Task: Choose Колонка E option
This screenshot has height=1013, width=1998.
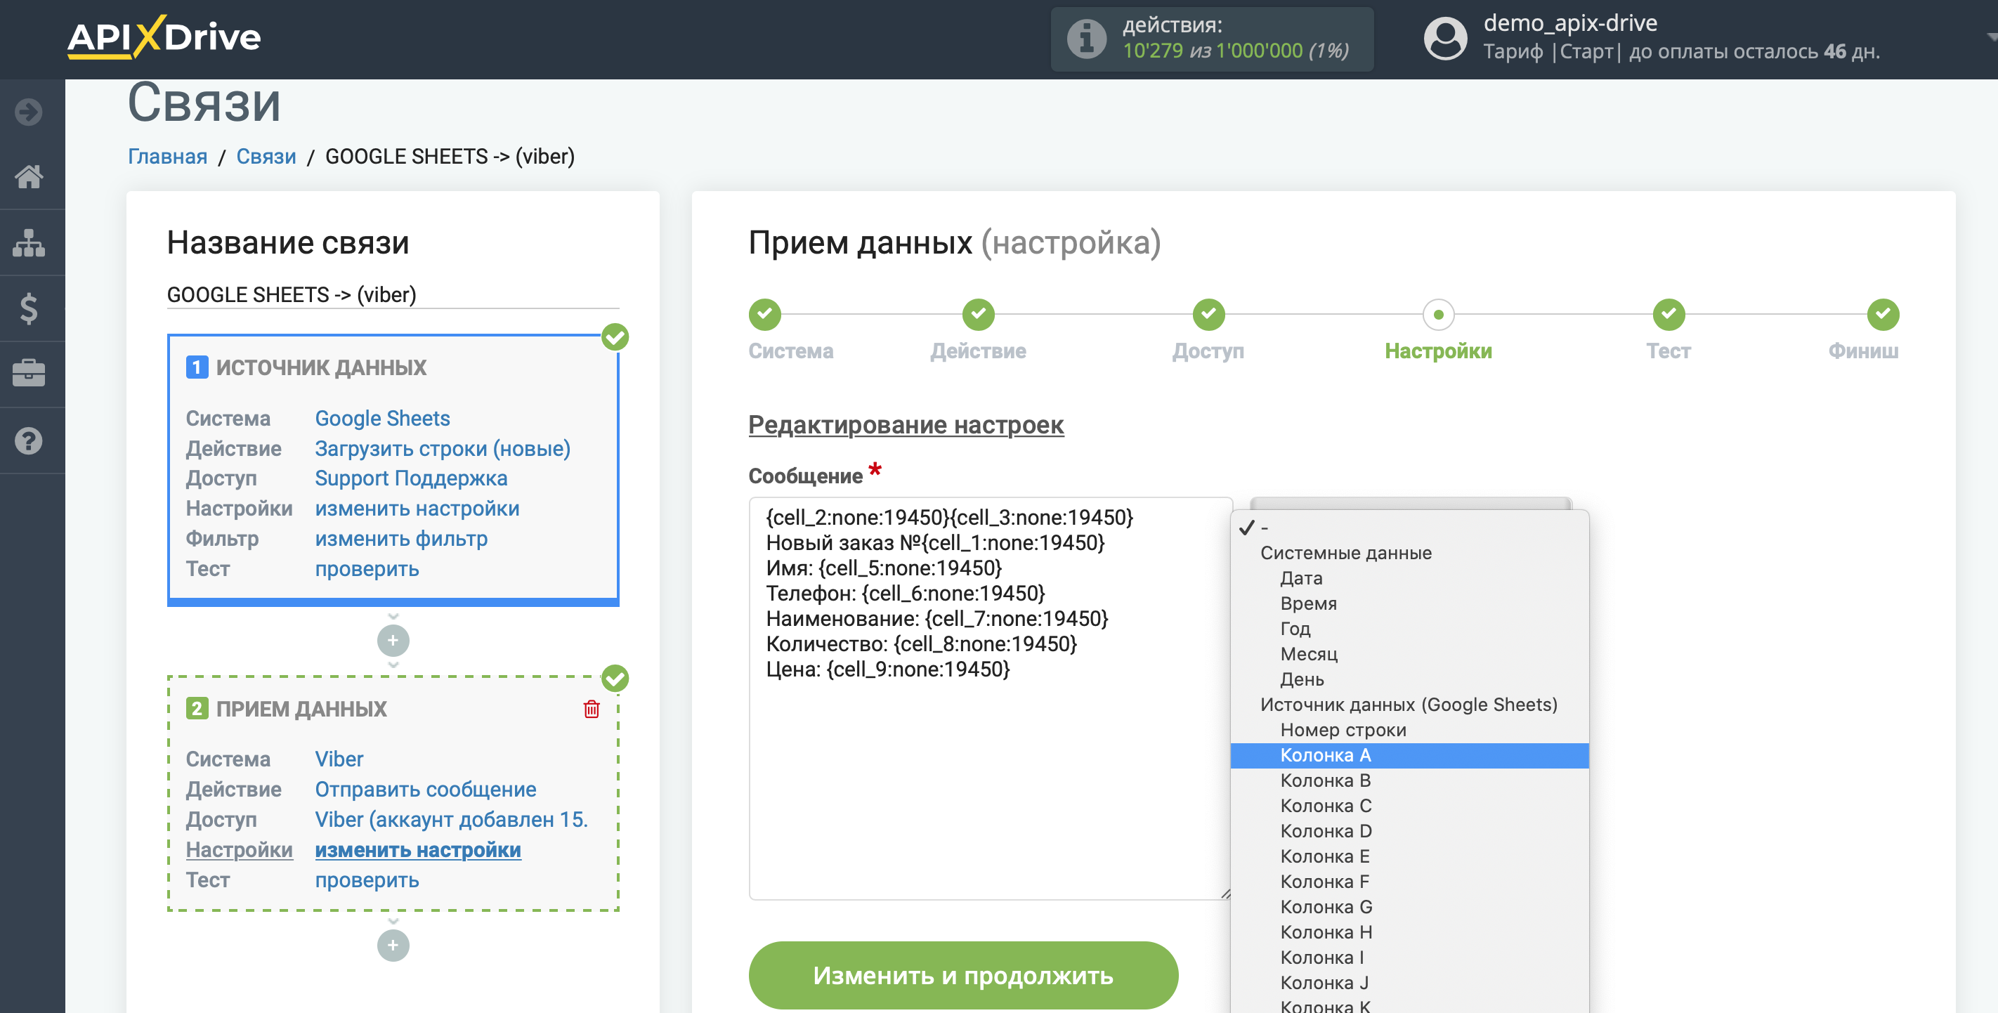Action: 1409,856
